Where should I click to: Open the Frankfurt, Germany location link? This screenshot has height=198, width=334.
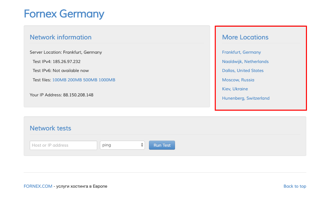click(x=241, y=52)
